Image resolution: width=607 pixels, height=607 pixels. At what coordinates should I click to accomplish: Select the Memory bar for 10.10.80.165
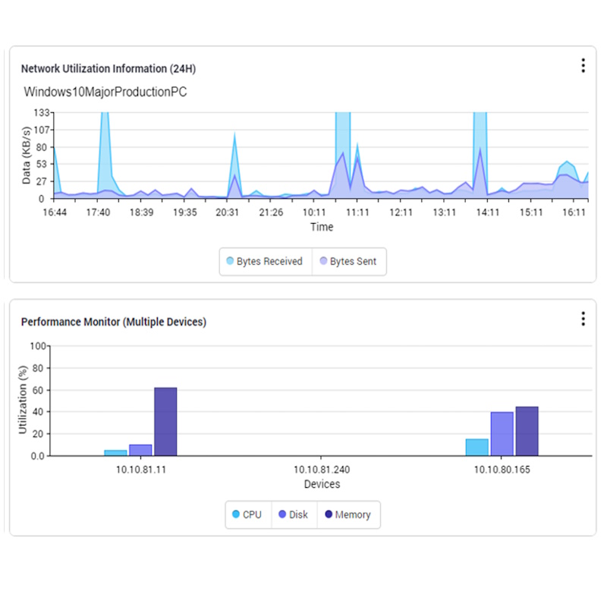527,431
